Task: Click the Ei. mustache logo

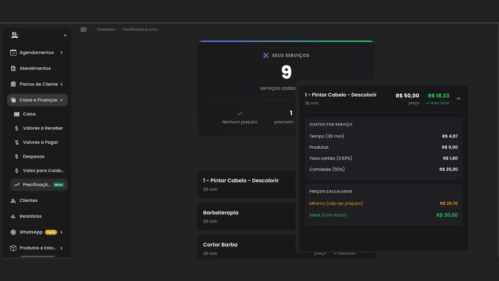Action: click(x=15, y=35)
